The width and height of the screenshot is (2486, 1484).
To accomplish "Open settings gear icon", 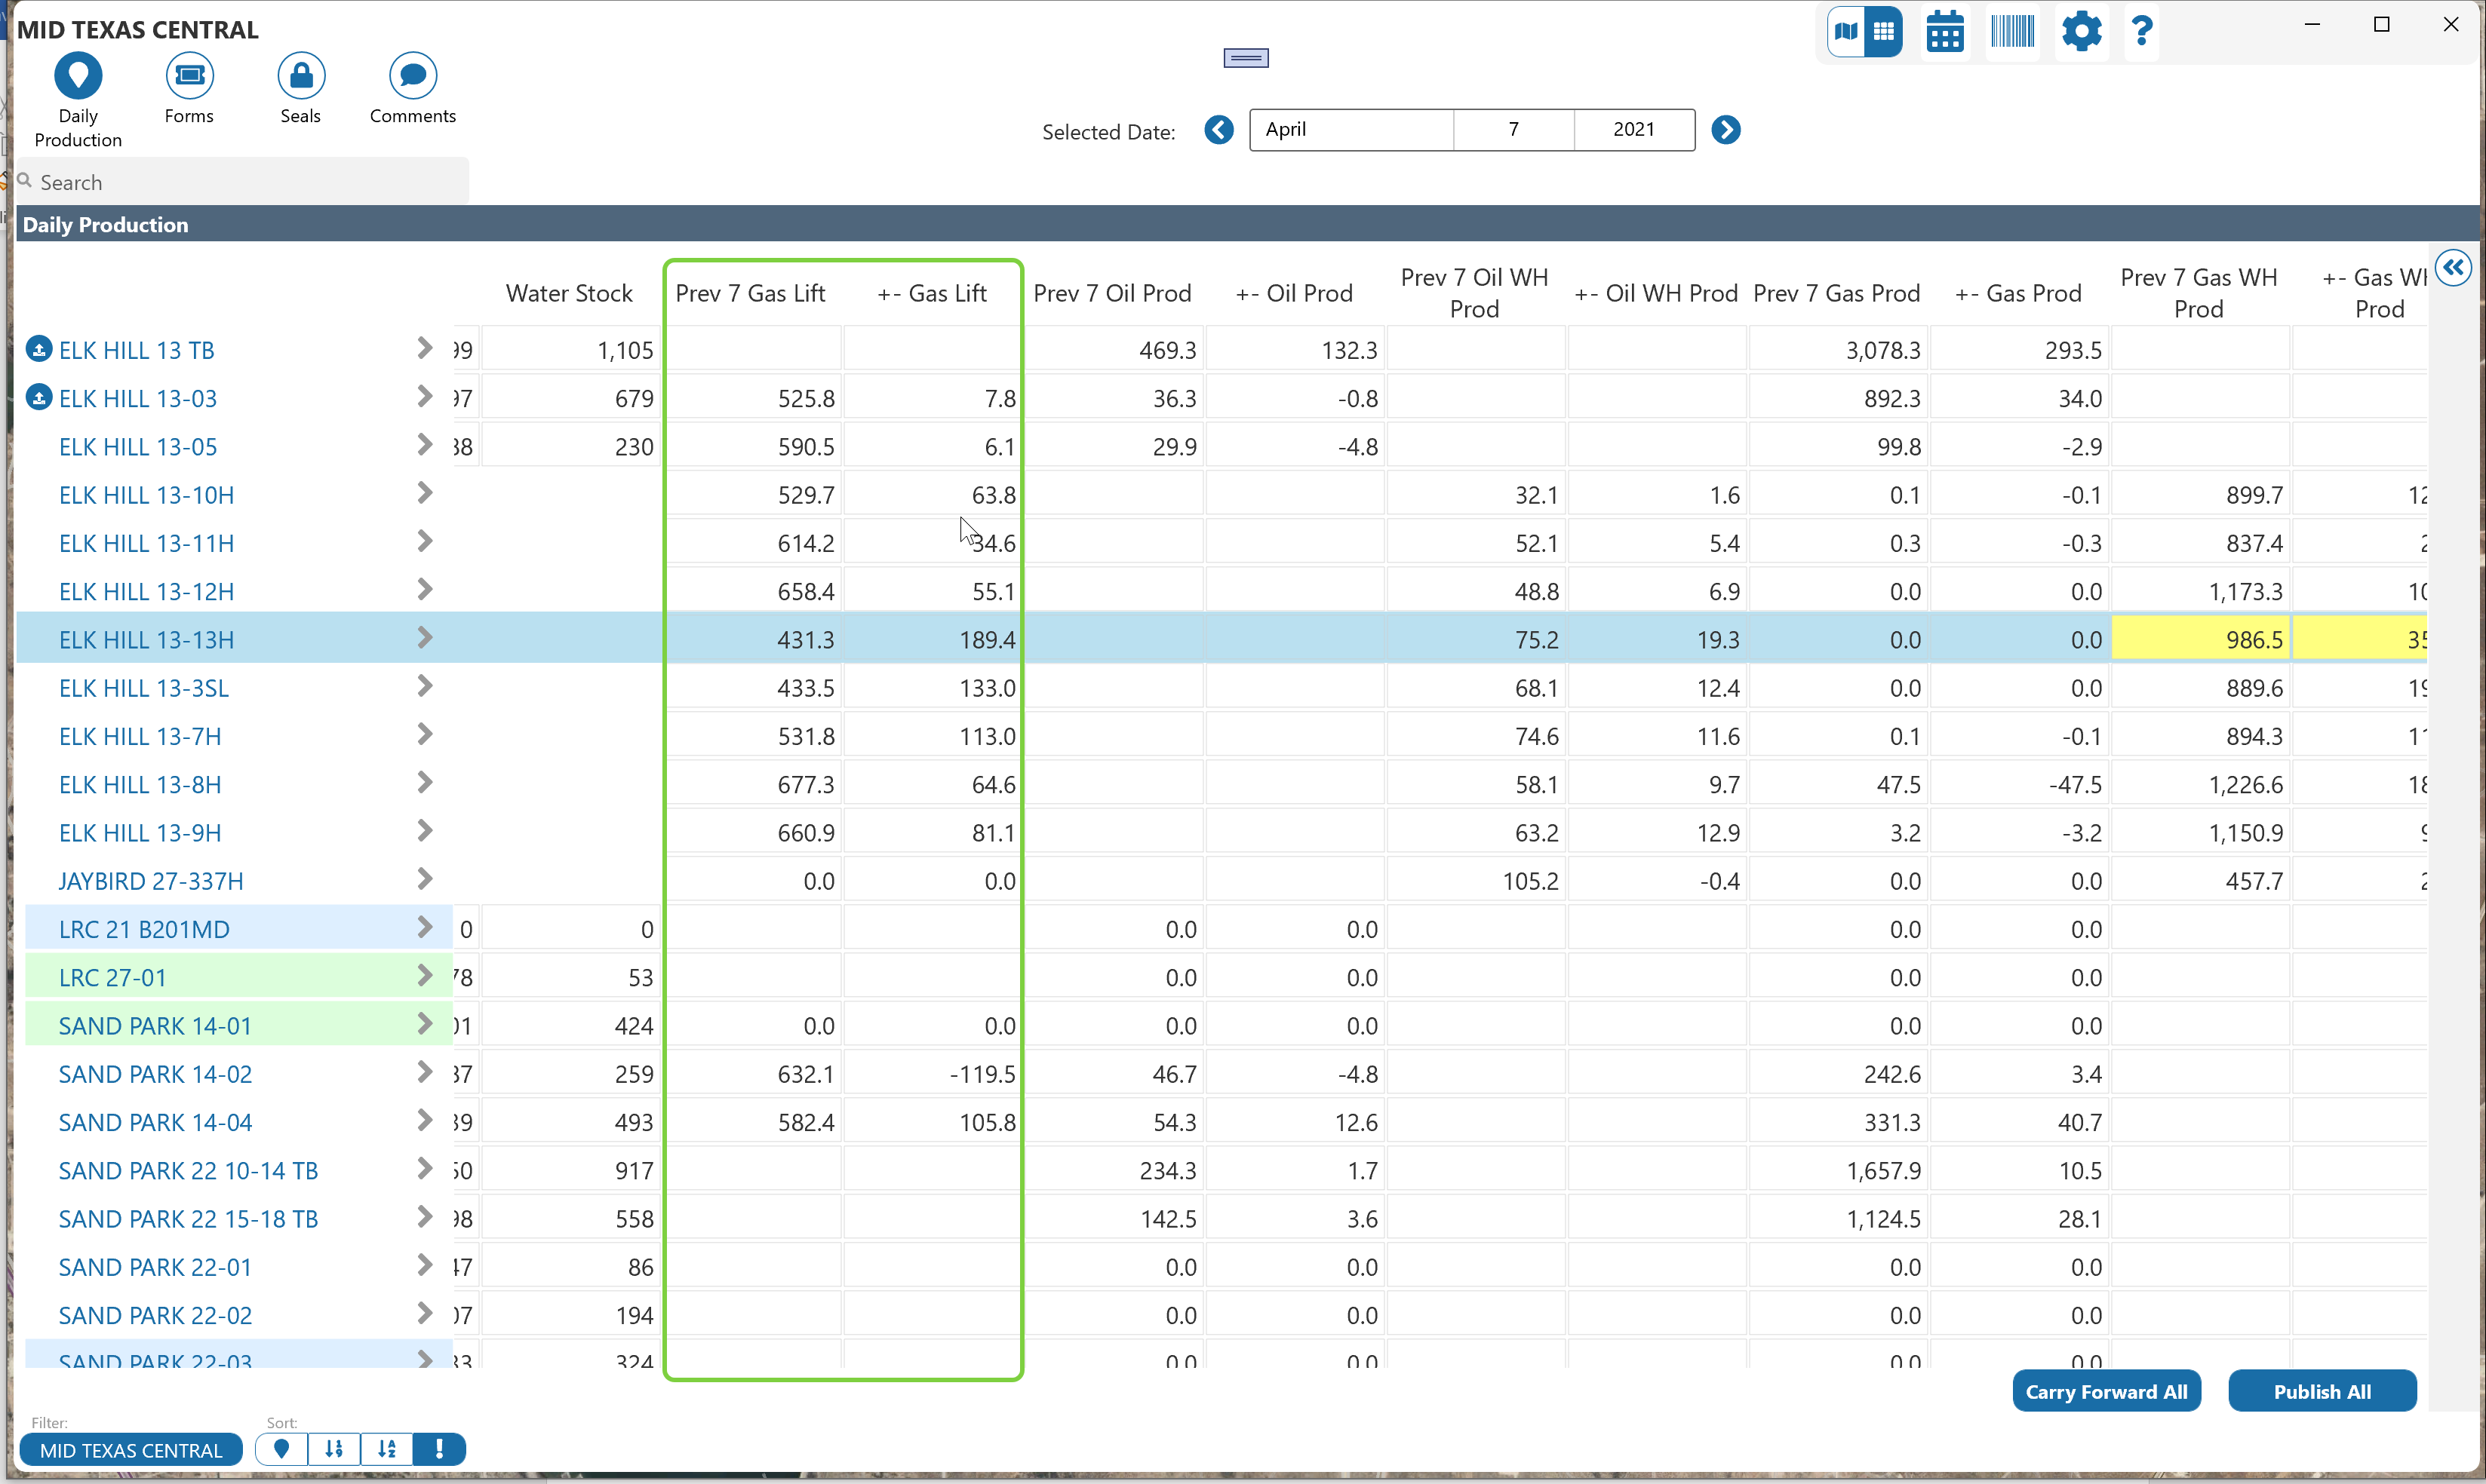I will (x=2081, y=32).
